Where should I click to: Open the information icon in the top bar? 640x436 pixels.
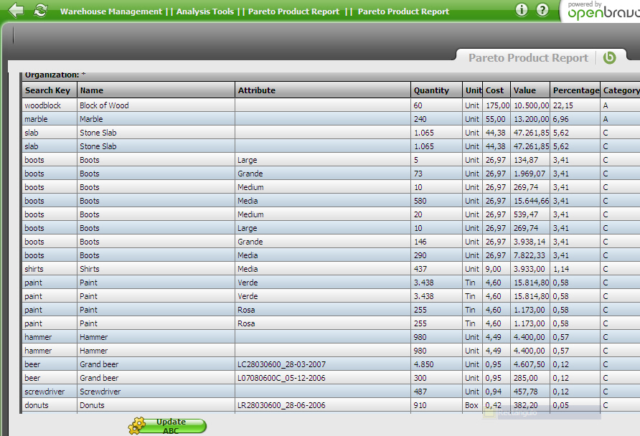coord(522,10)
